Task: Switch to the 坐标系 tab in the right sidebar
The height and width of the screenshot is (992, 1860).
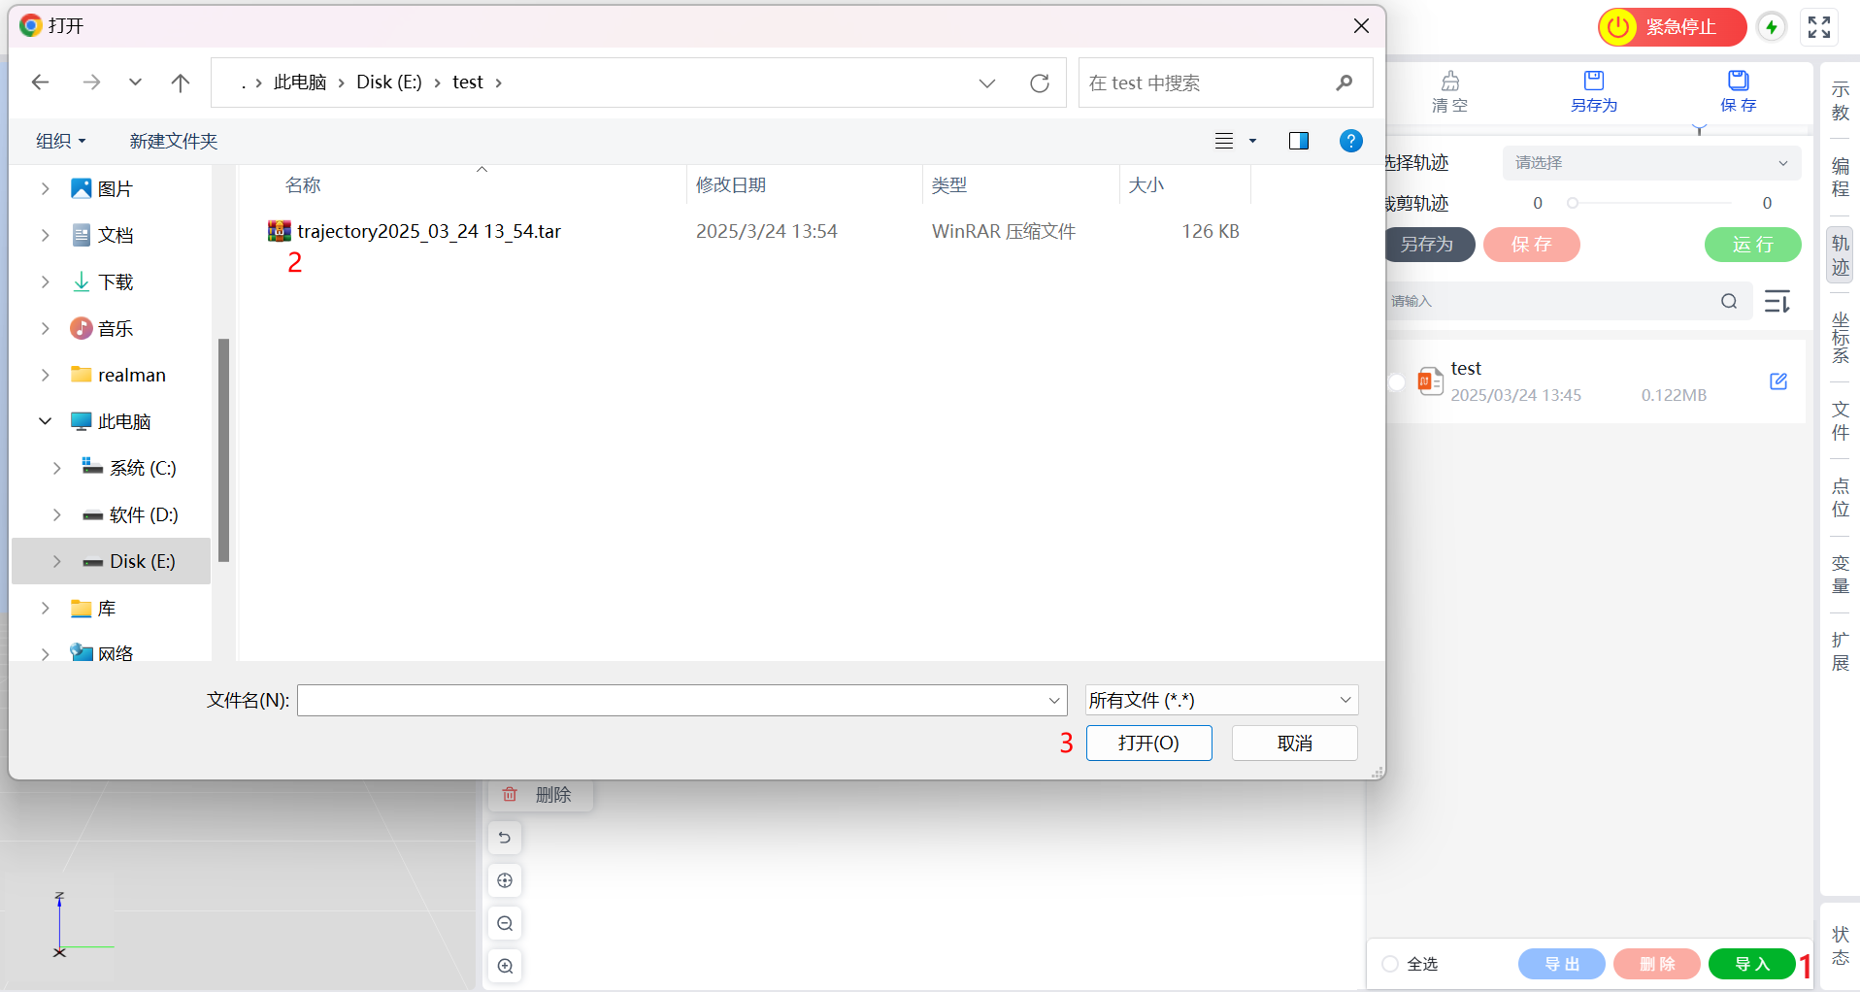Action: point(1840,337)
